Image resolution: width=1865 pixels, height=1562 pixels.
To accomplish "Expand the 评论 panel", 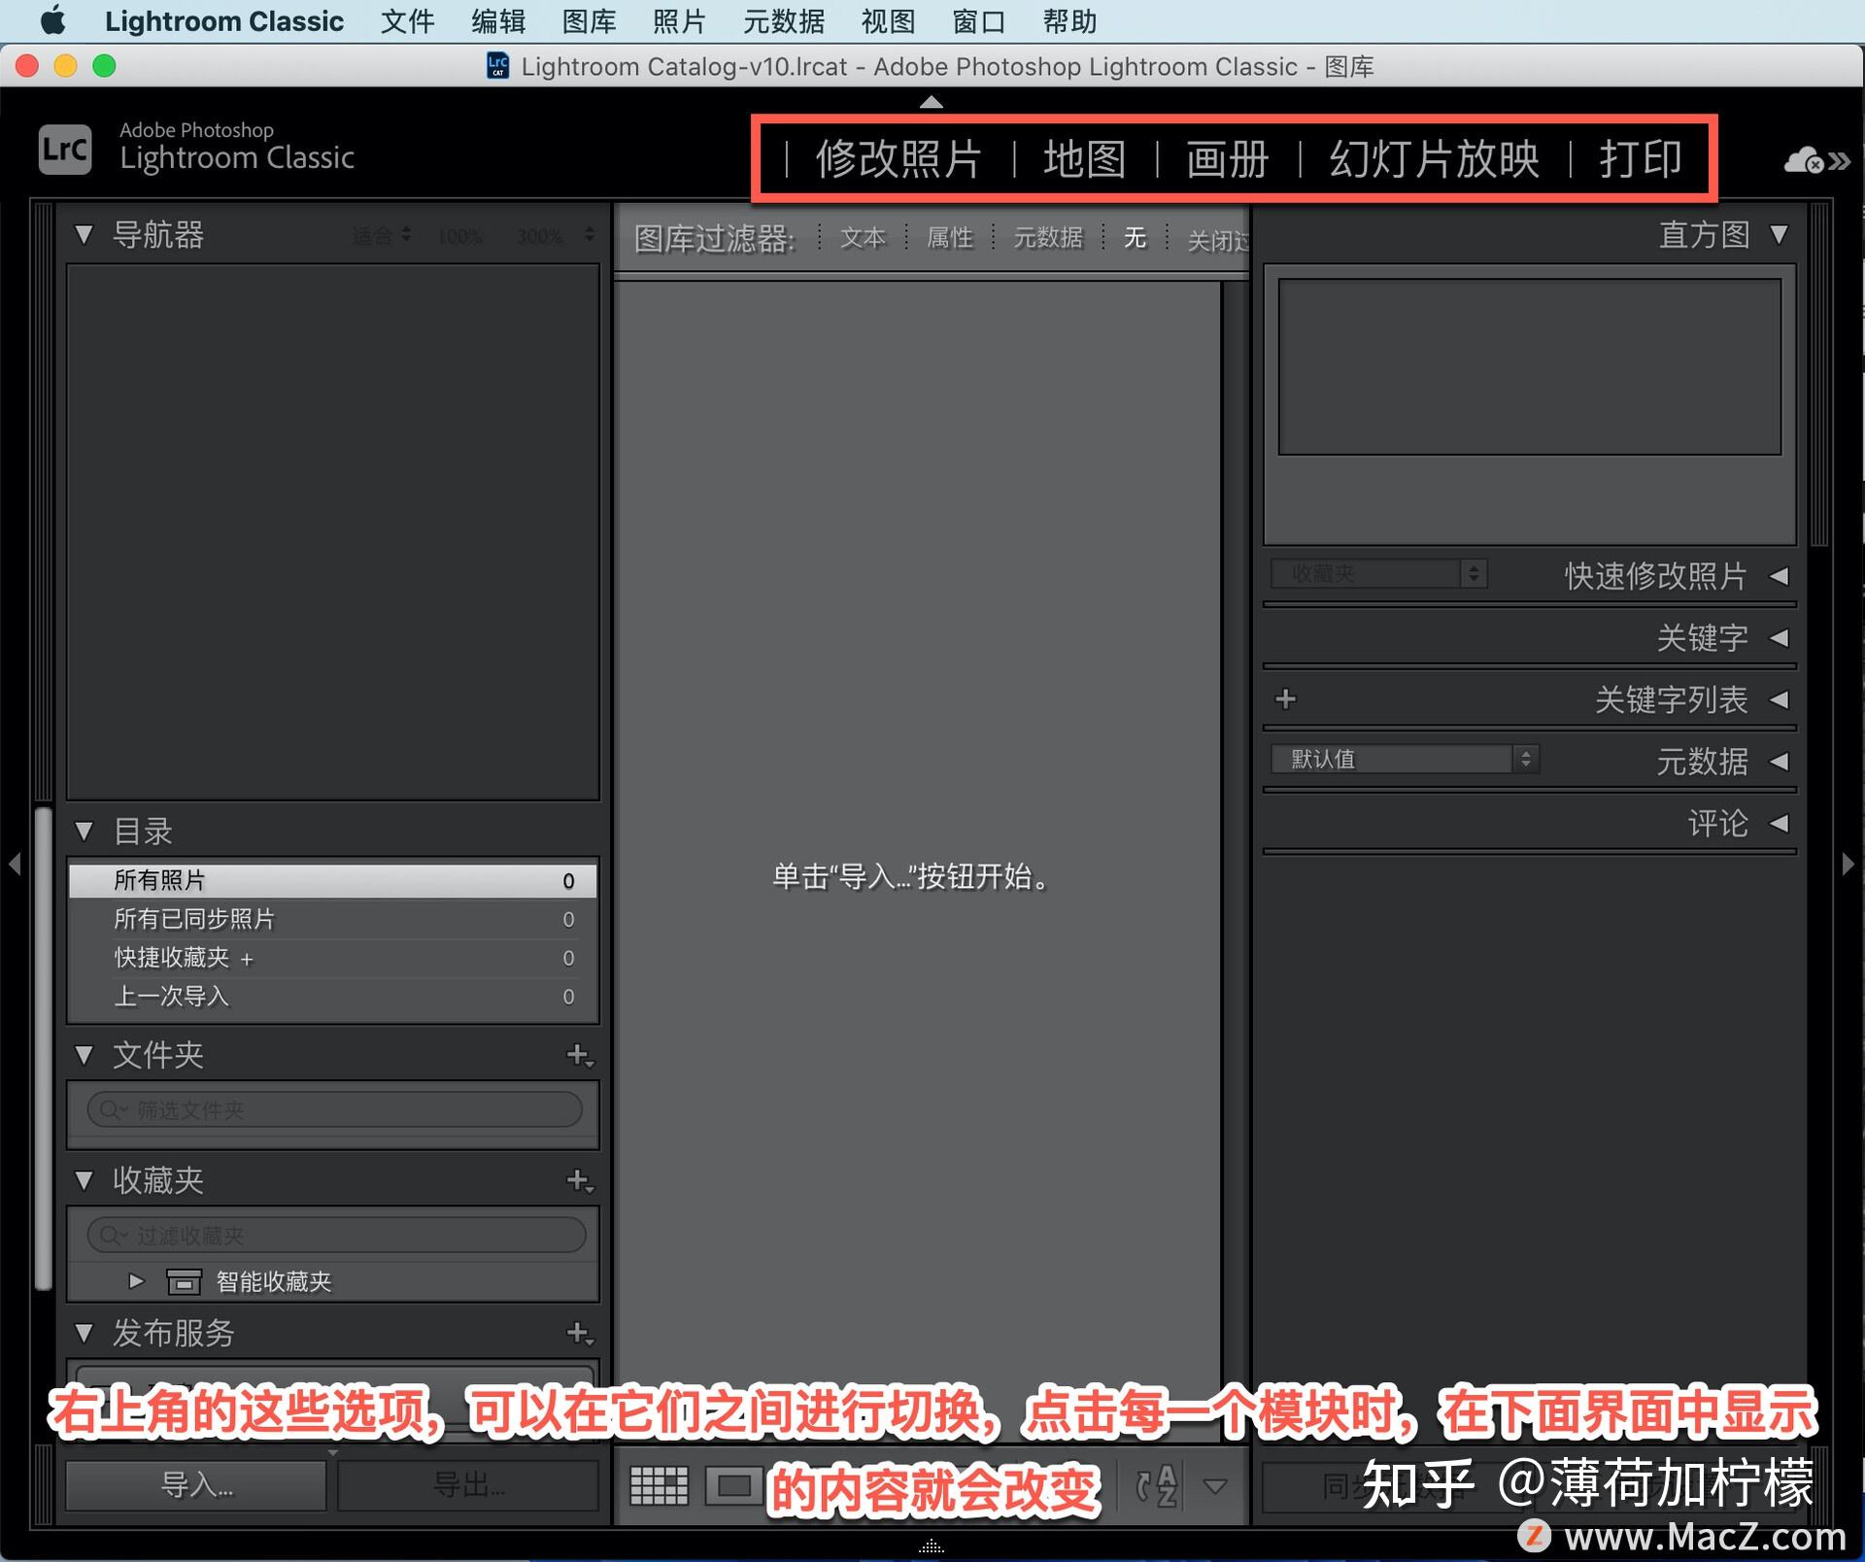I will [1779, 824].
